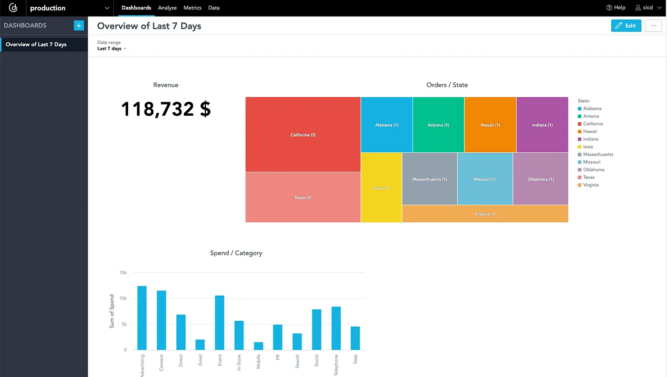Open the Metrics tab
The width and height of the screenshot is (667, 377).
[192, 8]
